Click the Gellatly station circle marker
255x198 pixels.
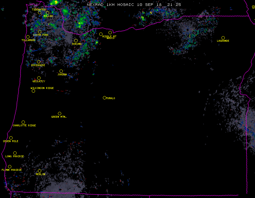[39, 78]
